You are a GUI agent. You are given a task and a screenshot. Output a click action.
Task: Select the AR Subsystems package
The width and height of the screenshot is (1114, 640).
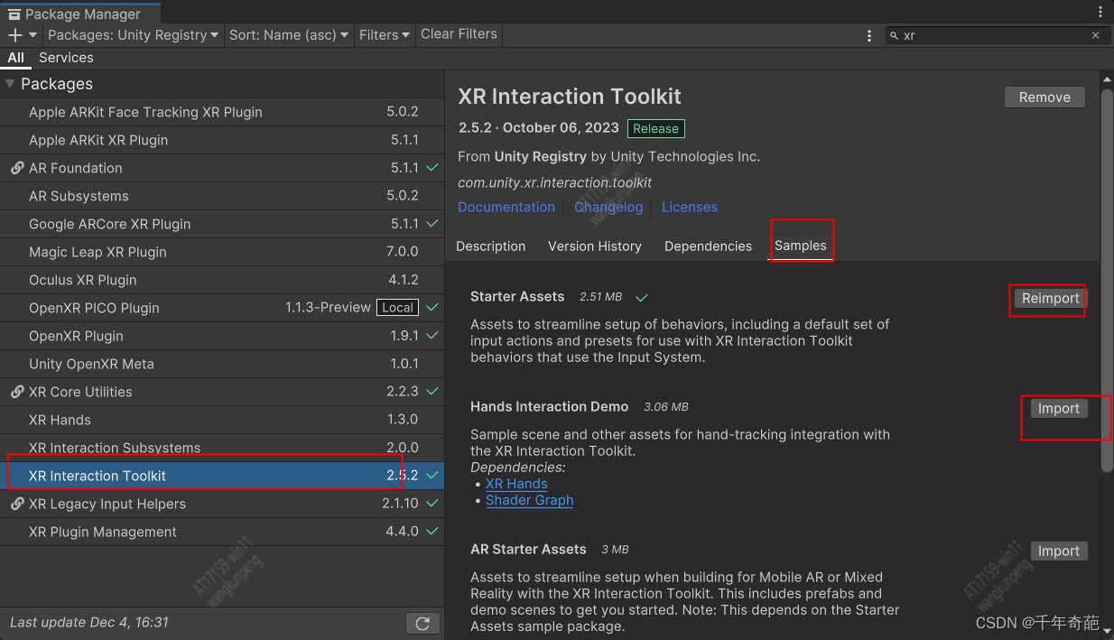(x=222, y=196)
